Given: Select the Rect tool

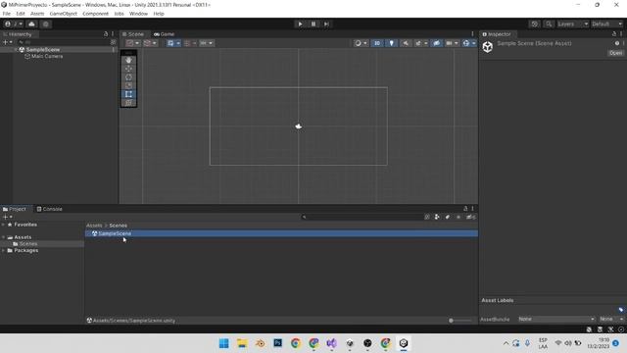Looking at the screenshot, I should click(x=128, y=94).
